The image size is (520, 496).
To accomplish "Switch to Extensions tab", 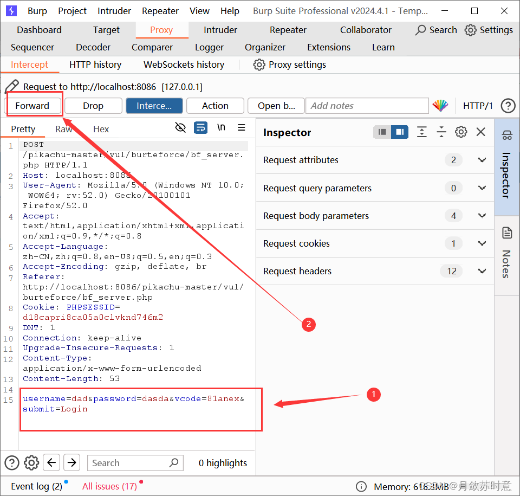I will tap(329, 48).
